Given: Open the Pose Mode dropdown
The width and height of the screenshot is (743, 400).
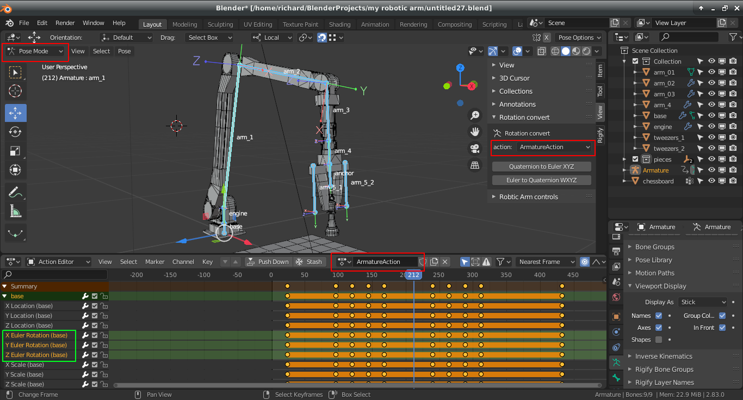Looking at the screenshot, I should coord(36,51).
